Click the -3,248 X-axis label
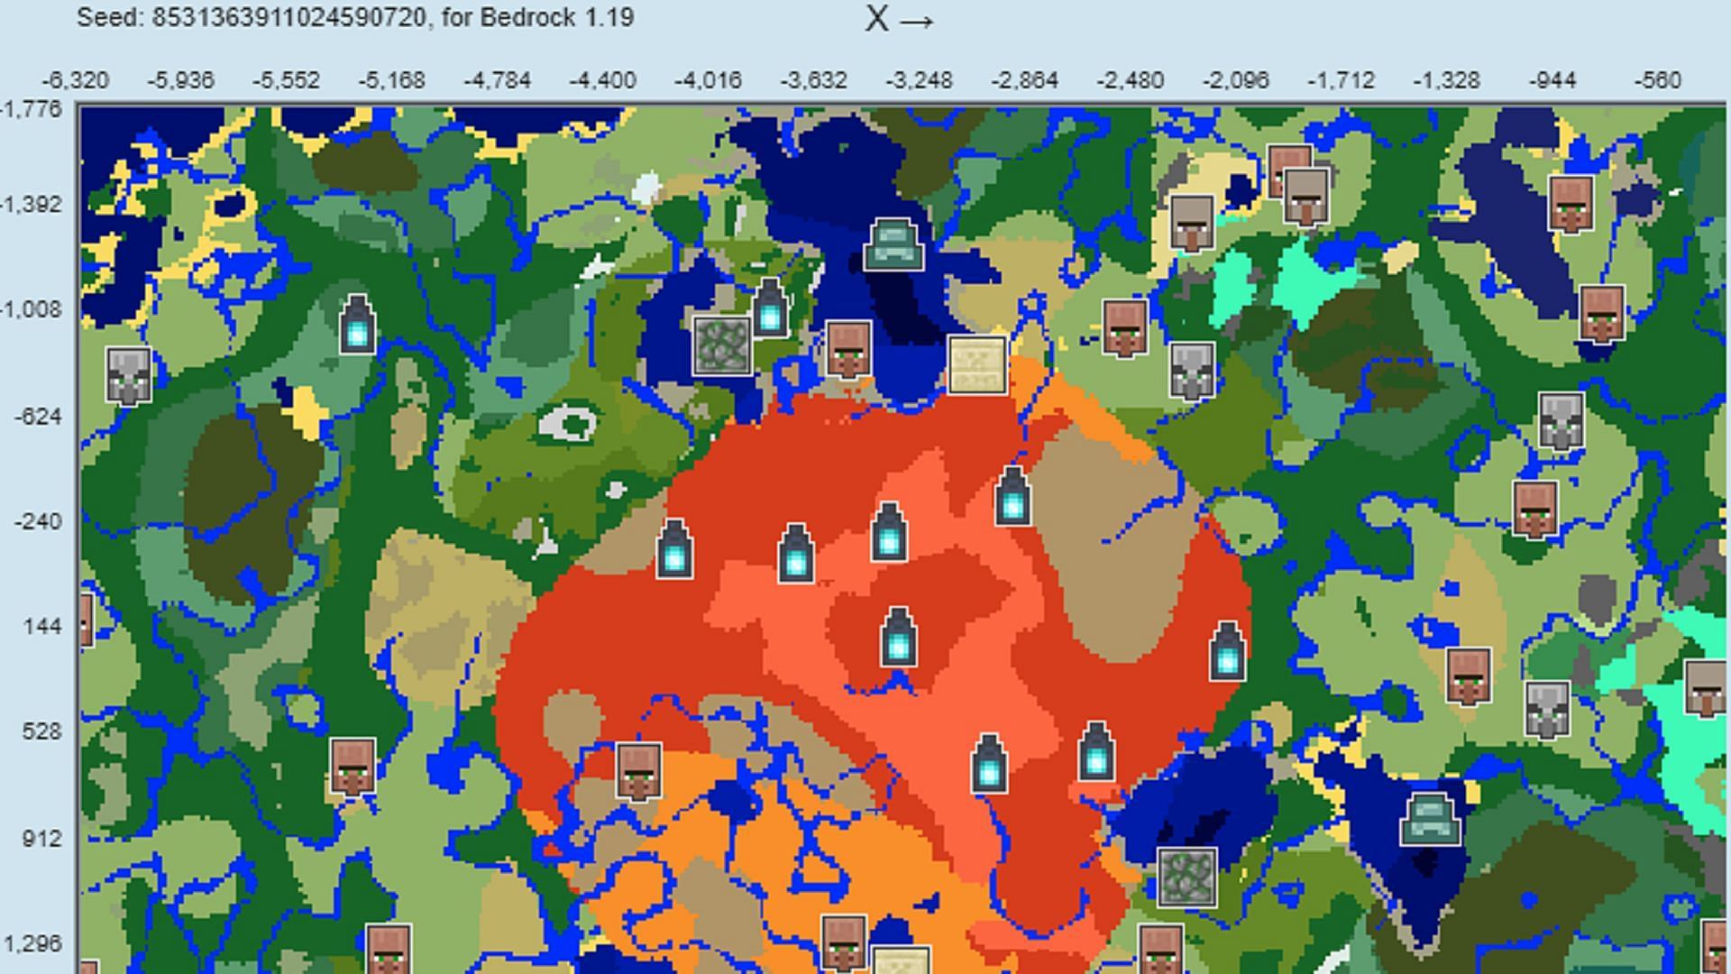 click(919, 80)
